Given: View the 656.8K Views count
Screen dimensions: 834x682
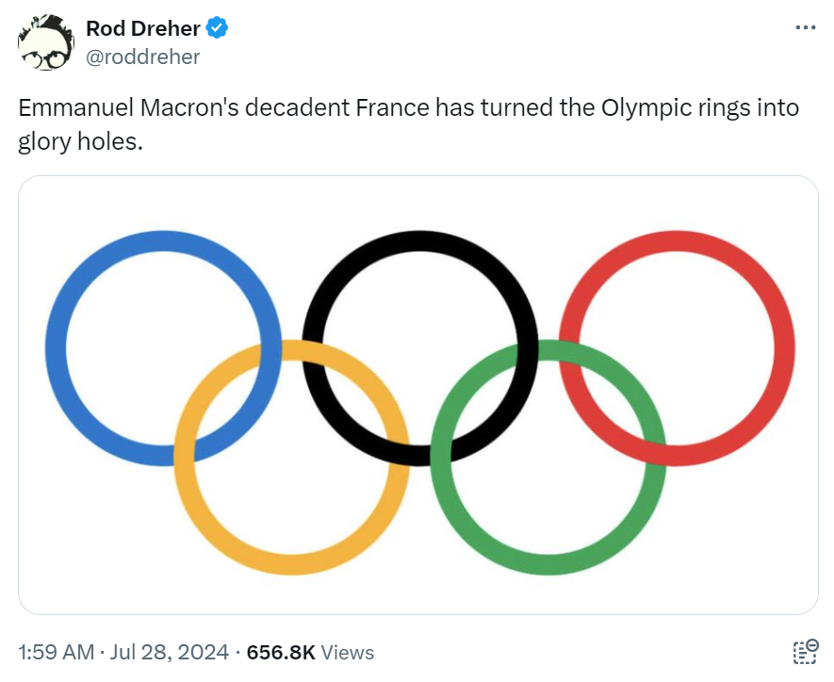Looking at the screenshot, I should tap(310, 652).
